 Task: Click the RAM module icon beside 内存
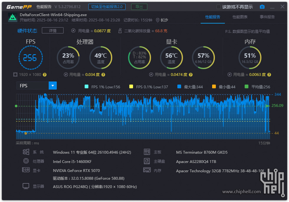(147, 170)
